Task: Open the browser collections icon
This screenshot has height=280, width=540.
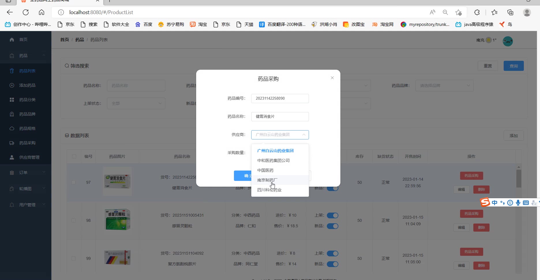Action: (510, 12)
